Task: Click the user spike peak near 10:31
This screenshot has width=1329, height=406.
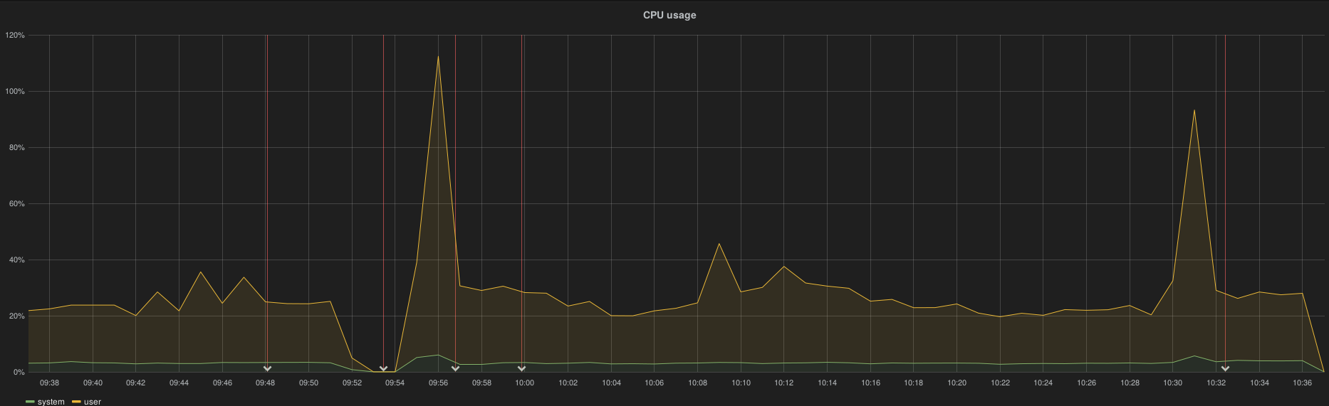Action: pyautogui.click(x=1194, y=110)
